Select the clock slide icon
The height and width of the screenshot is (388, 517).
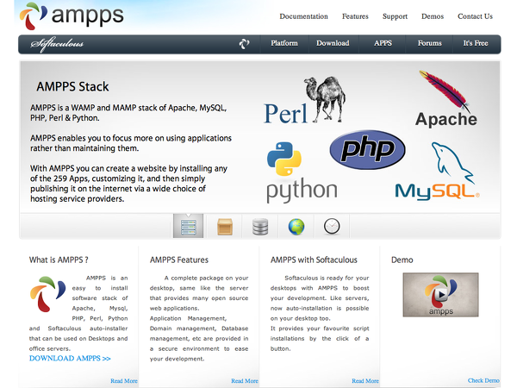click(332, 226)
